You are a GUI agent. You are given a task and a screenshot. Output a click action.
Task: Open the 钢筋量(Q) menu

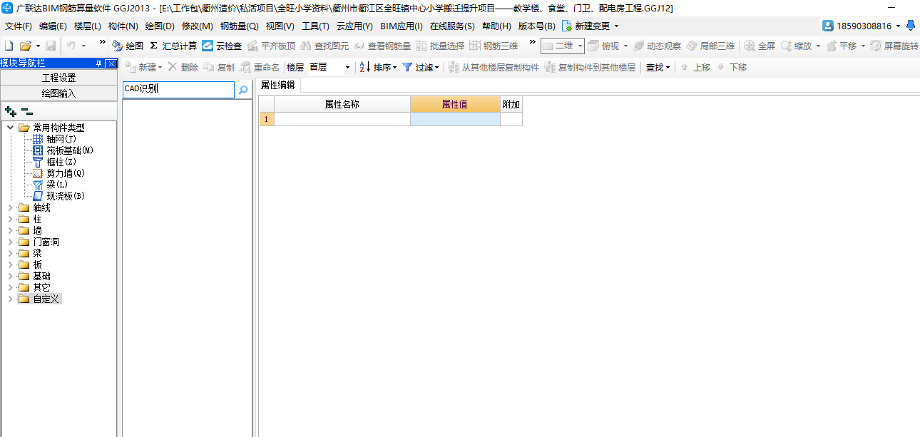(239, 26)
